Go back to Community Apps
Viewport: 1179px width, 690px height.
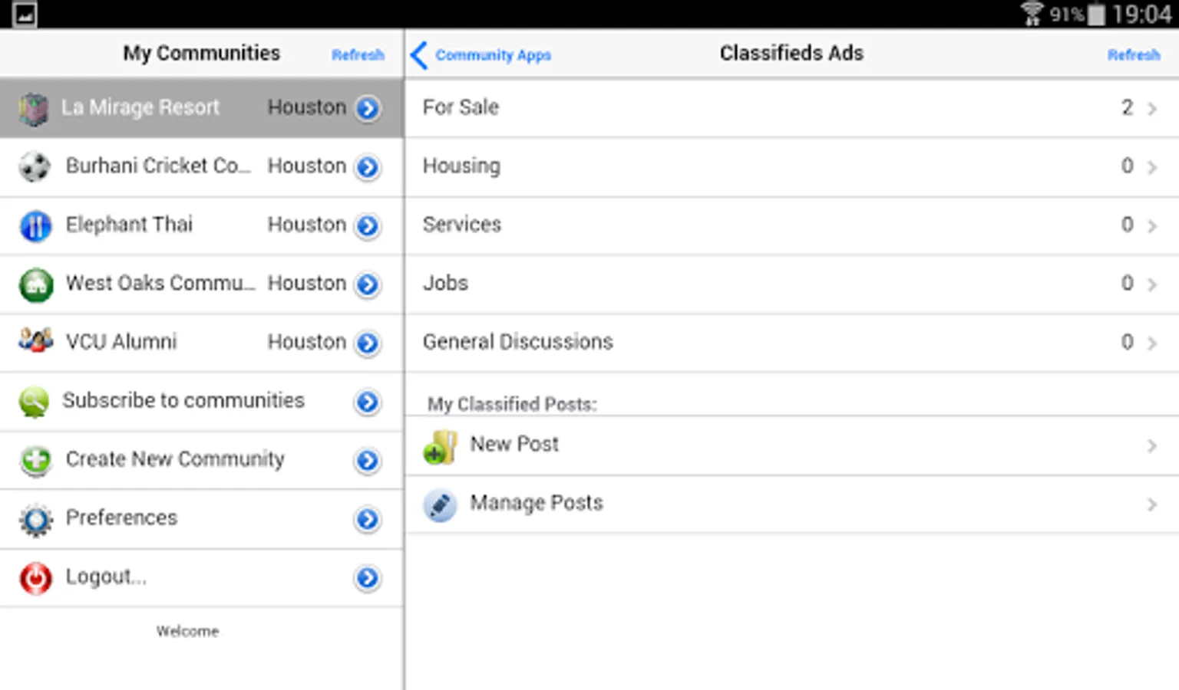pos(481,55)
